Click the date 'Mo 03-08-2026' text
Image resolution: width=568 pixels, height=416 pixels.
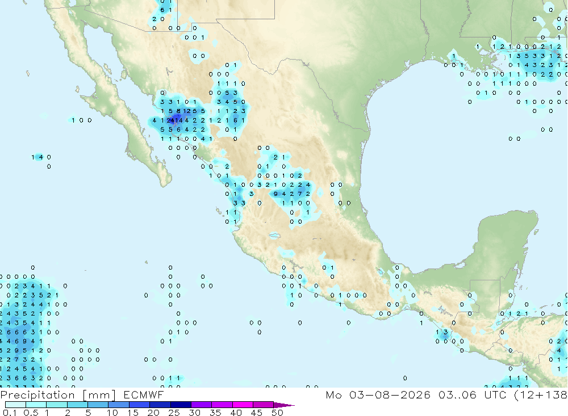point(378,394)
